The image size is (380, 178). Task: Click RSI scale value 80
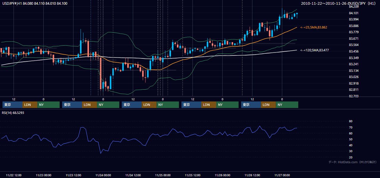[x=351, y=121]
